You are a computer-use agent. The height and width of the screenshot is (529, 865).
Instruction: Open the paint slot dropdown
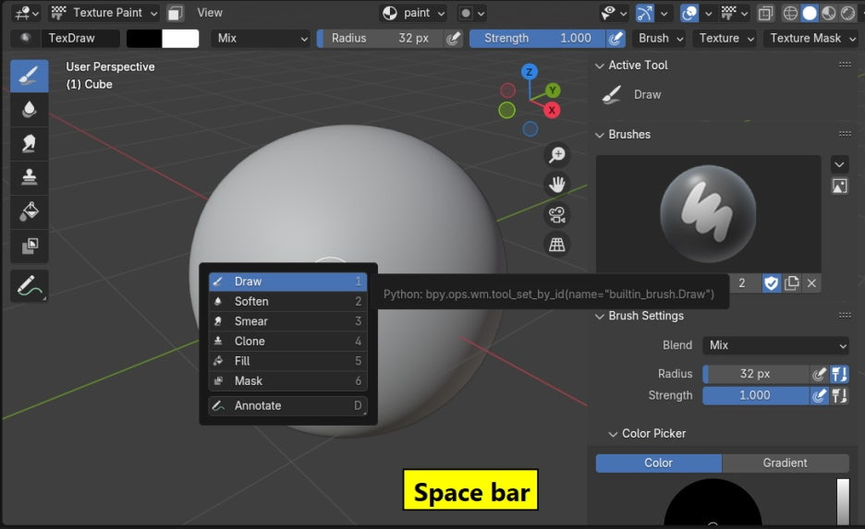(412, 13)
